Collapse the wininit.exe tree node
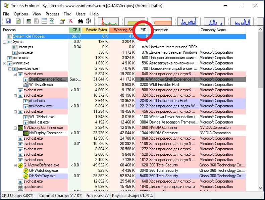The width and height of the screenshot is (265, 200). click(x=5, y=63)
